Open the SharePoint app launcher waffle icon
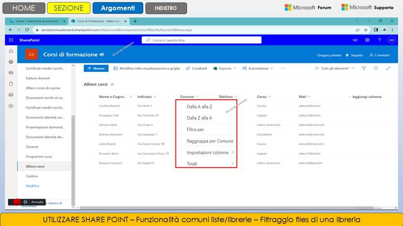 11,40
